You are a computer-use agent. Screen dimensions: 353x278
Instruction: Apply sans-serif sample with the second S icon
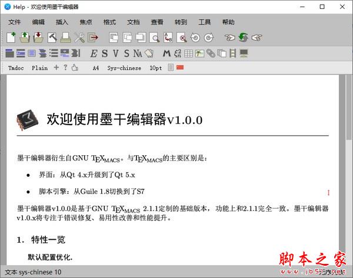point(126,53)
